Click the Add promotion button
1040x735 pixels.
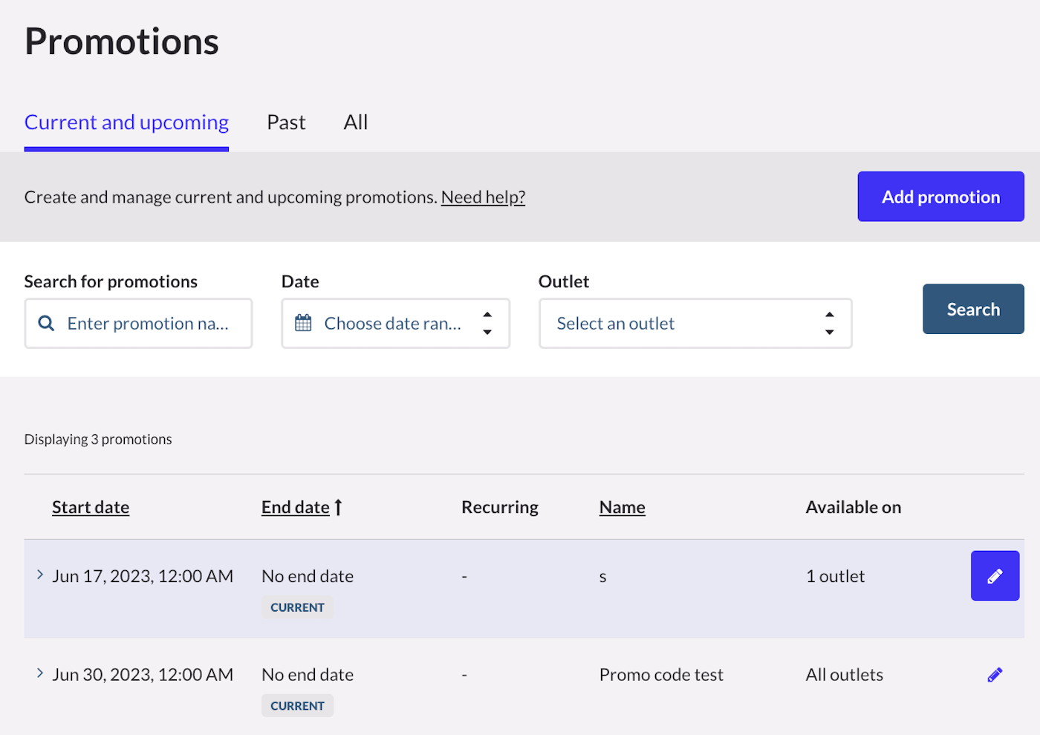point(940,197)
